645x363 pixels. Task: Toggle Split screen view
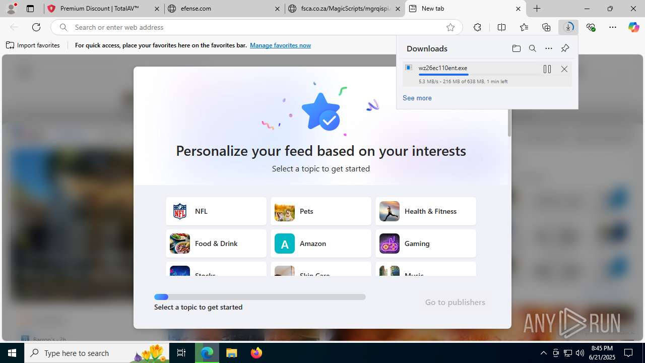501,27
